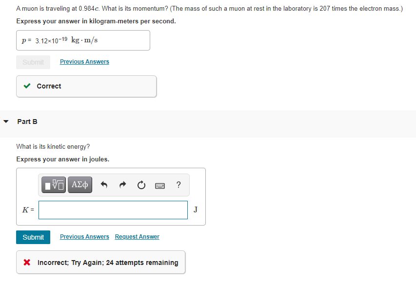Click the green checkmark icon
The image size is (416, 281).
(27, 86)
